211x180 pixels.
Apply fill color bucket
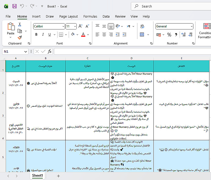tap(73, 34)
